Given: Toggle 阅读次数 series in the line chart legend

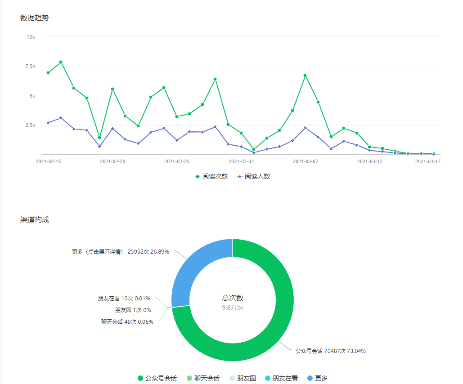Looking at the screenshot, I should (x=211, y=177).
